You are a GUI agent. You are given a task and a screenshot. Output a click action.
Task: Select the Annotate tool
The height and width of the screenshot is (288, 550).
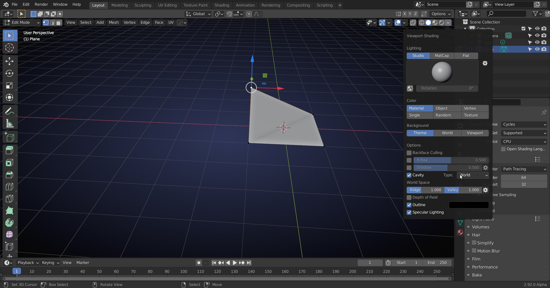[x=9, y=111]
